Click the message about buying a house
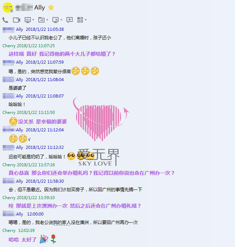 pos(75,189)
